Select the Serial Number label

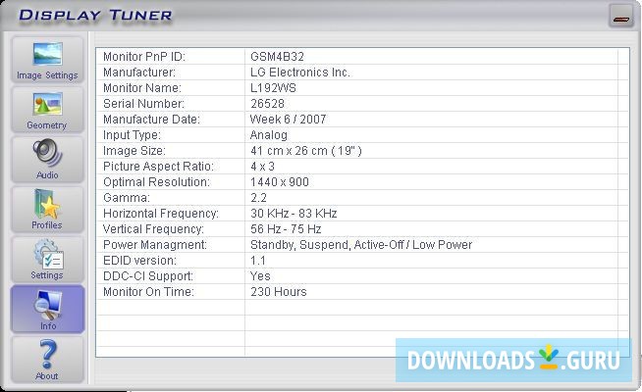pos(143,104)
